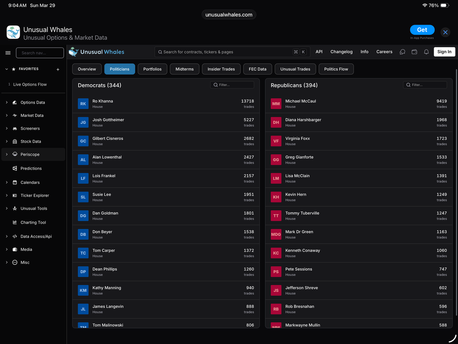Open the Info link in header
458x344 pixels.
tap(364, 52)
